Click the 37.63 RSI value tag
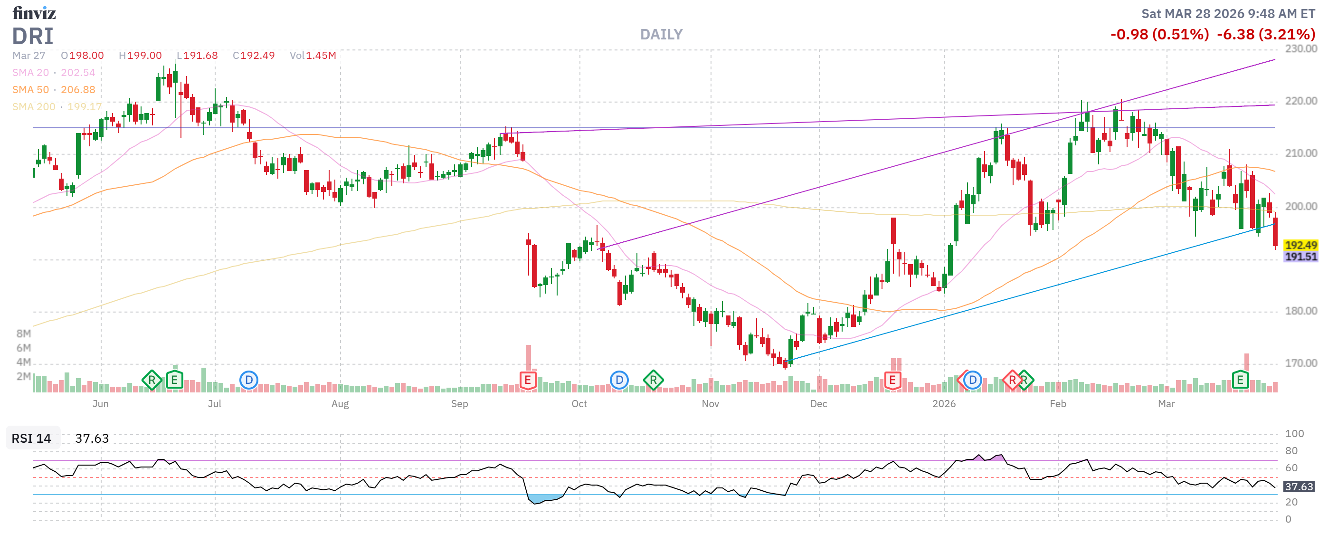 tap(1298, 486)
